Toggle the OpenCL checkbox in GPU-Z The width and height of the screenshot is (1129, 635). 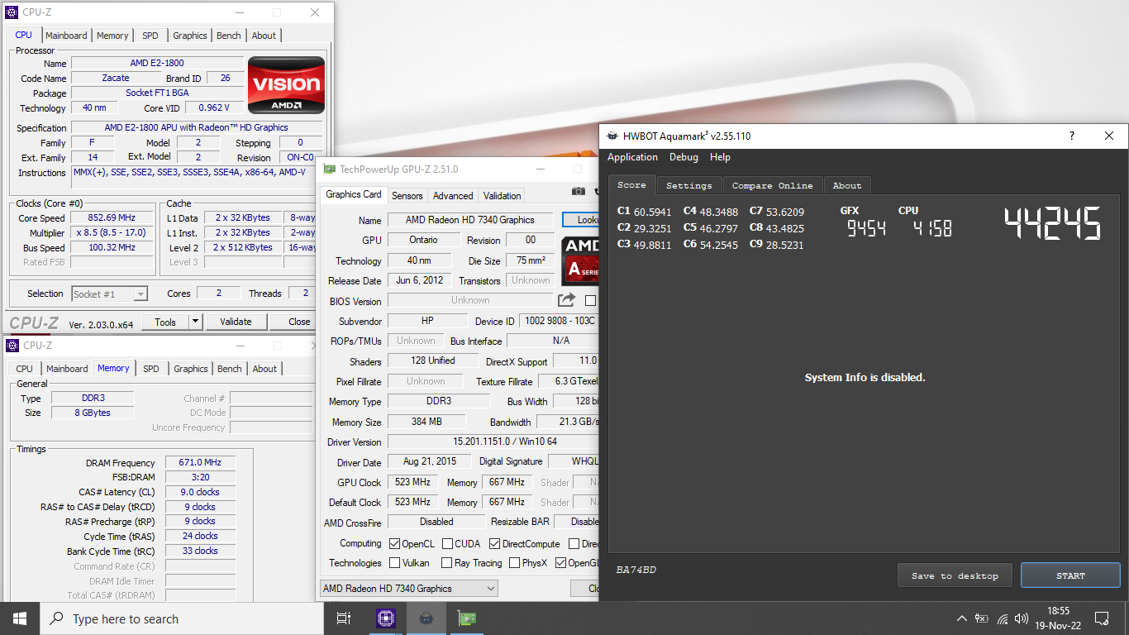click(395, 544)
